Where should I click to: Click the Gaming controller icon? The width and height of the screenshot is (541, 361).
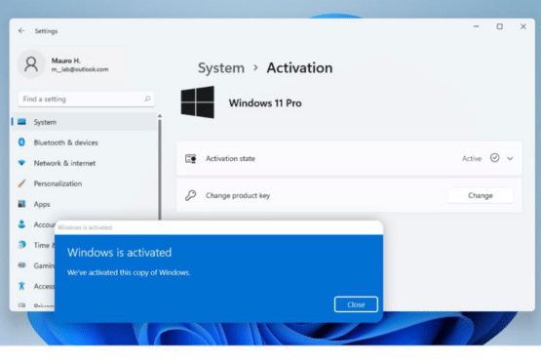21,265
